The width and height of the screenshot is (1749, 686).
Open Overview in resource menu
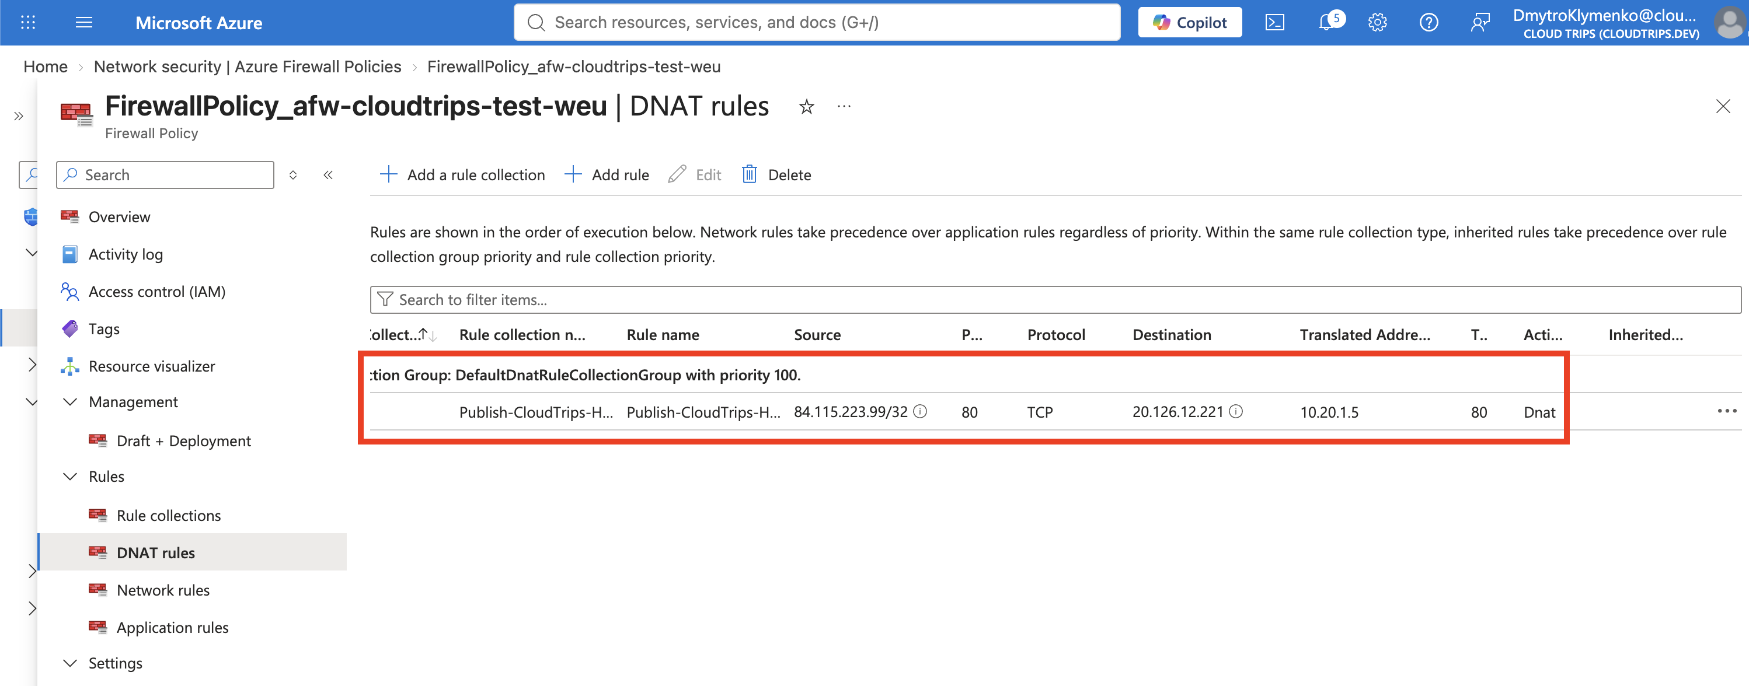coord(120,217)
